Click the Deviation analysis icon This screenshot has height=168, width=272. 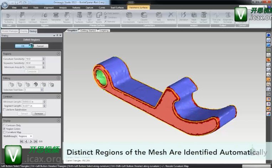point(184,17)
